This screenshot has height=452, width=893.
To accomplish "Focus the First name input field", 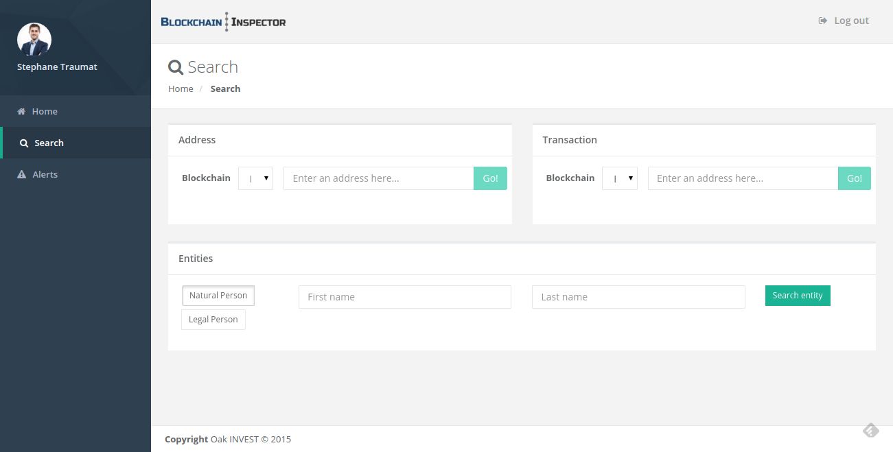I will 405,297.
